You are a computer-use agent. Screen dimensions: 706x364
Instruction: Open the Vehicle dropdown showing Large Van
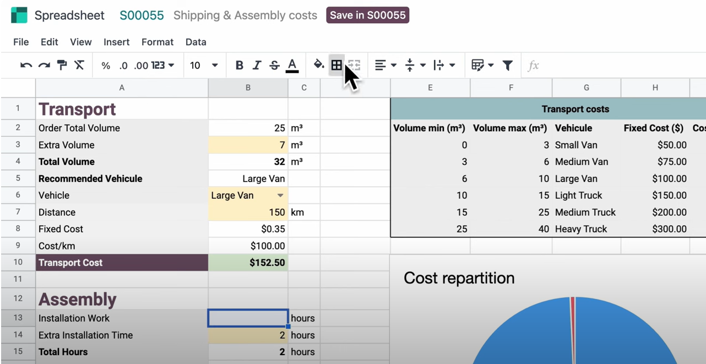[x=280, y=195]
